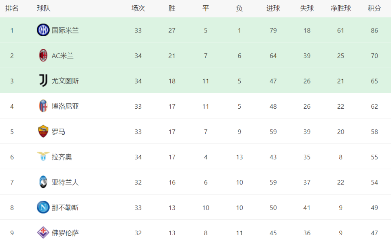This screenshot has height=243, width=391.
Task: Select the 净胜球 column header
Action: [340, 8]
